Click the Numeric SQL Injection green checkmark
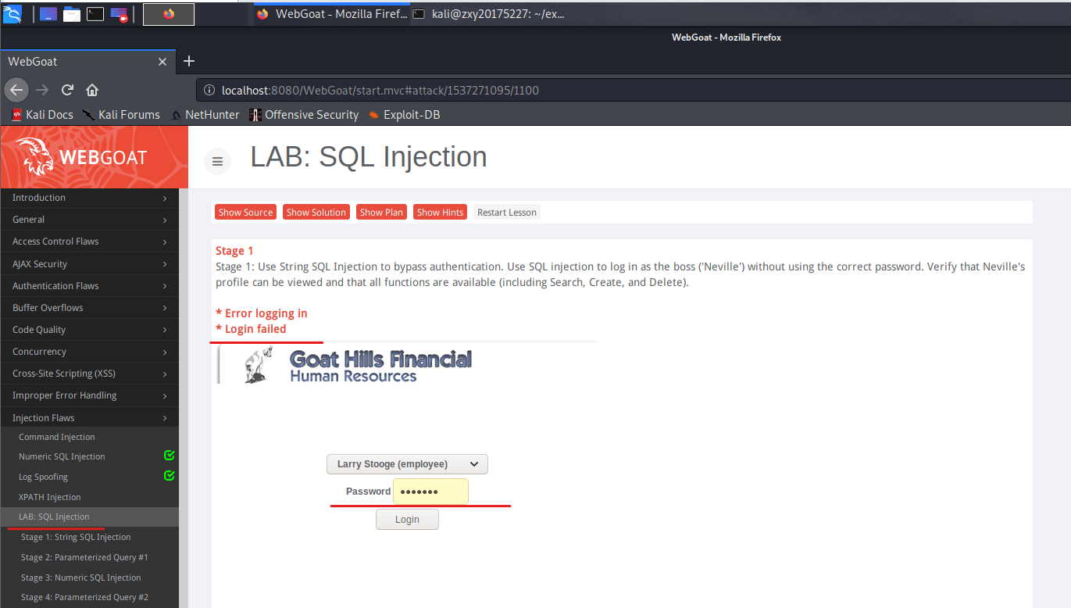 170,455
